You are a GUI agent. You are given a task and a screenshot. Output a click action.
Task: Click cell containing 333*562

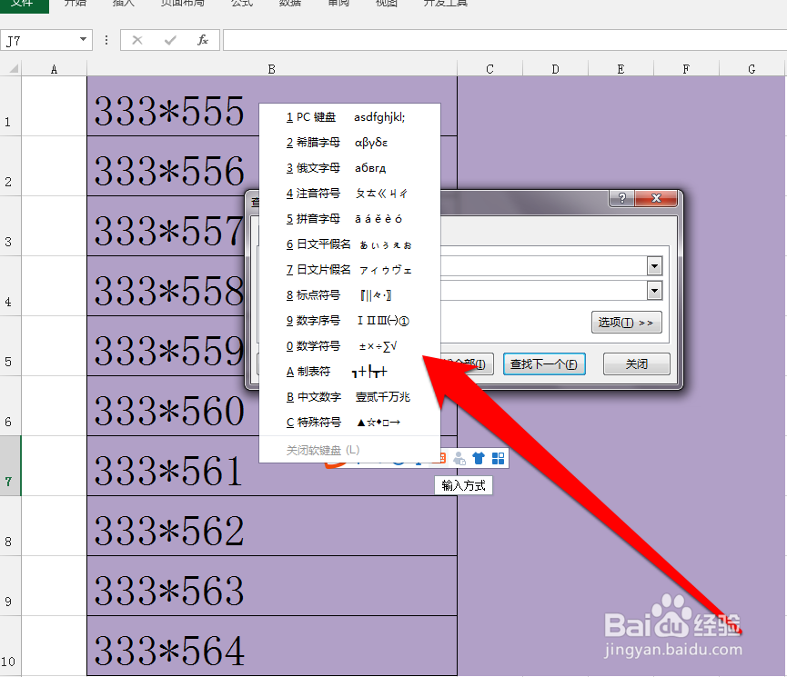tap(271, 526)
